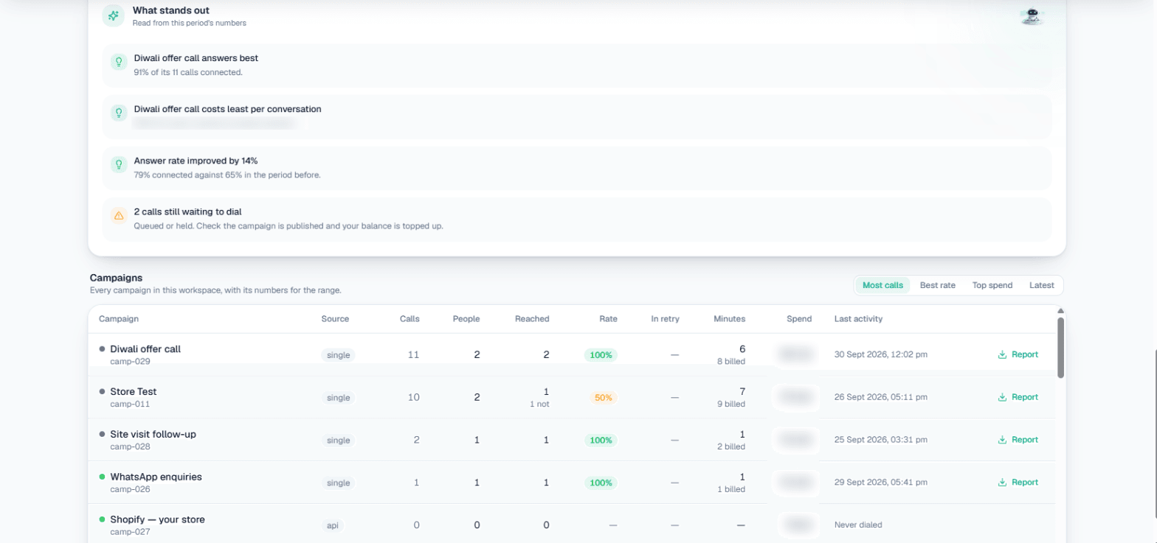Screen dimensions: 1157x543
Task: Open the Site visit follow-up campaign name
Action: tap(153, 434)
